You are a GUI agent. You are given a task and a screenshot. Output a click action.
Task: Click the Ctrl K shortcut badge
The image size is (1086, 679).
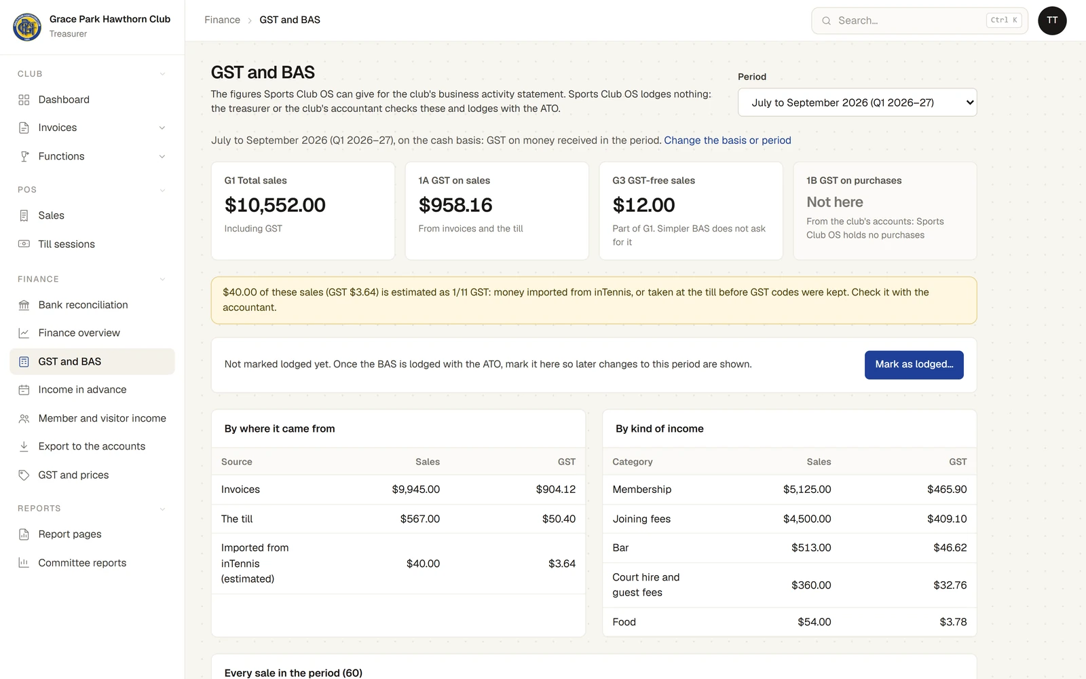(1004, 20)
